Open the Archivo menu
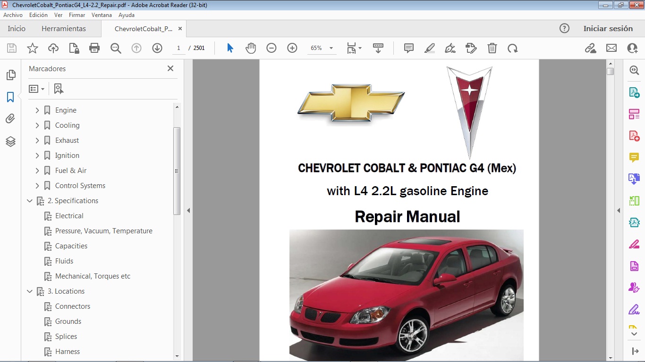Screen dimensions: 645x362 pyautogui.click(x=13, y=15)
